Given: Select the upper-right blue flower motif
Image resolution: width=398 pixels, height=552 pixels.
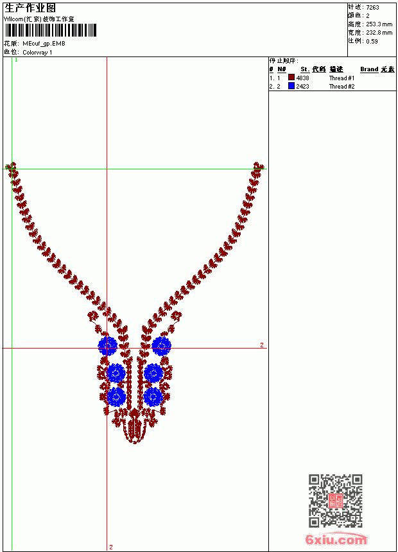Looking at the screenshot, I should click(x=161, y=346).
